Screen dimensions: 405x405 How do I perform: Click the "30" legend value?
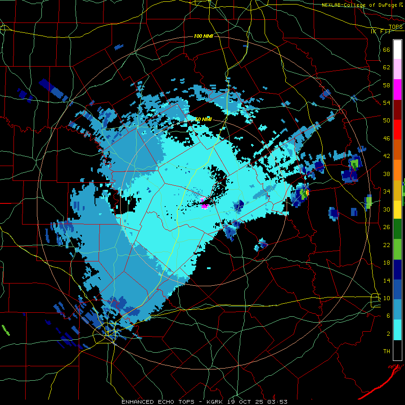[387, 209]
